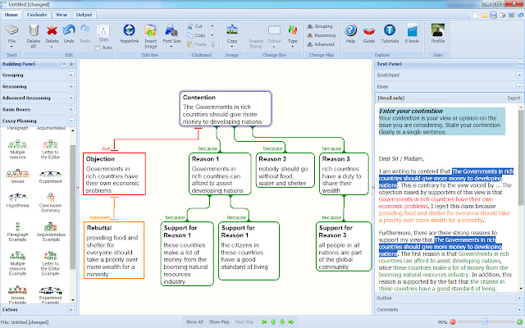
Task: Open the File menu button
Action: 11,34
